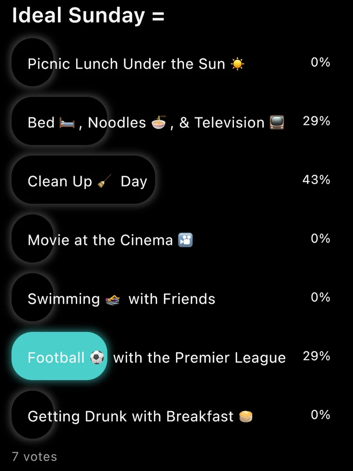Screen dimensions: 353x471
Task: Click the "with Friends" text
Action: click(x=172, y=299)
